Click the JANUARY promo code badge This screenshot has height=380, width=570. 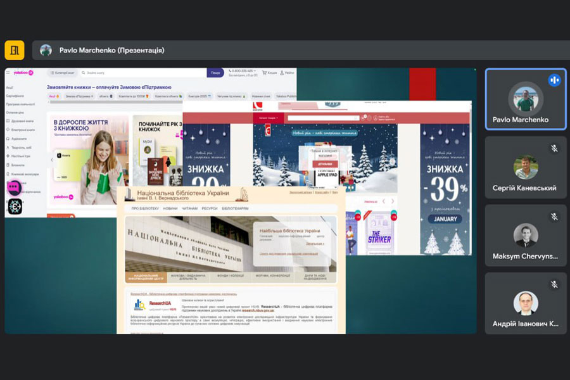(445, 219)
